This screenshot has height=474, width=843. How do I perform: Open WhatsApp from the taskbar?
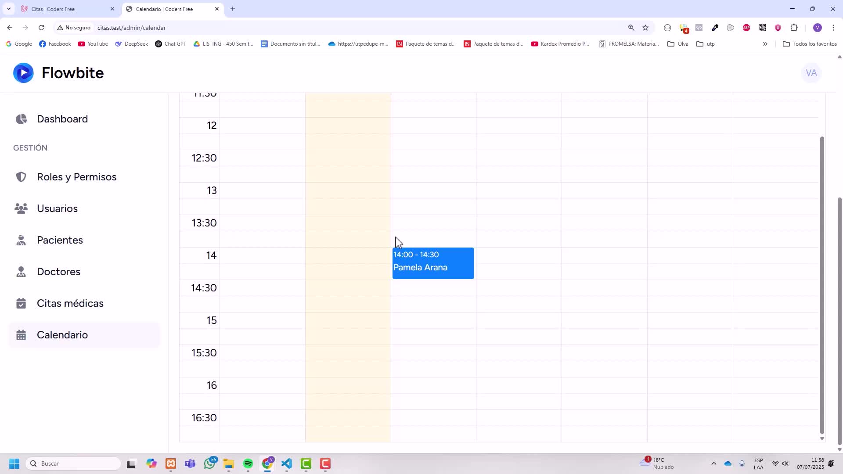click(x=210, y=464)
